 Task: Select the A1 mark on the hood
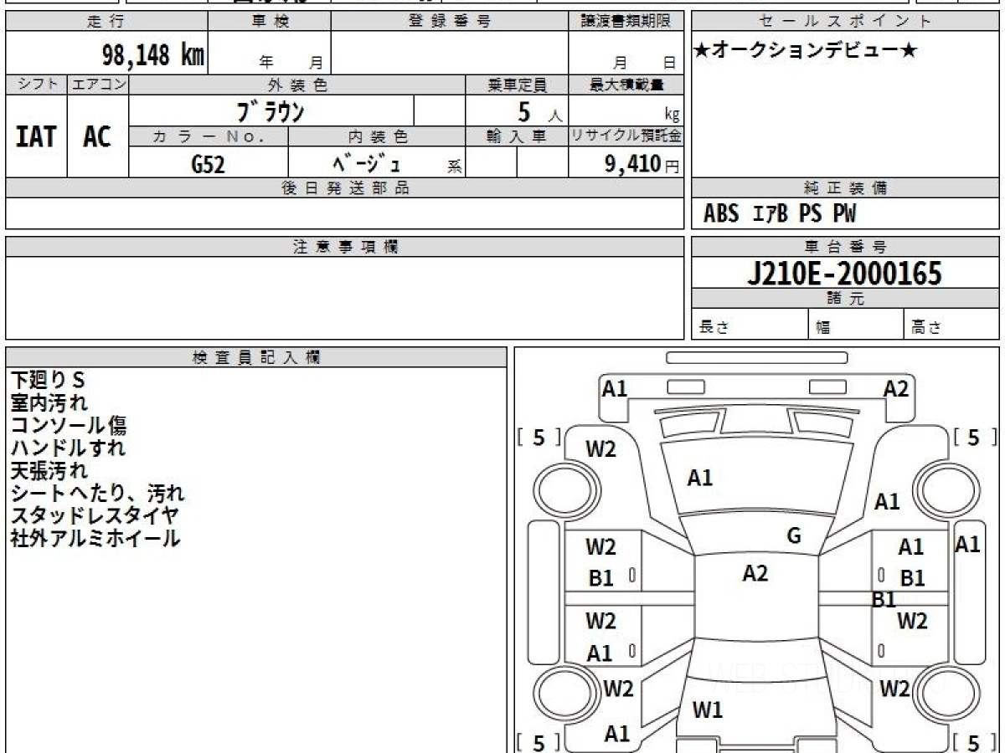point(700,478)
